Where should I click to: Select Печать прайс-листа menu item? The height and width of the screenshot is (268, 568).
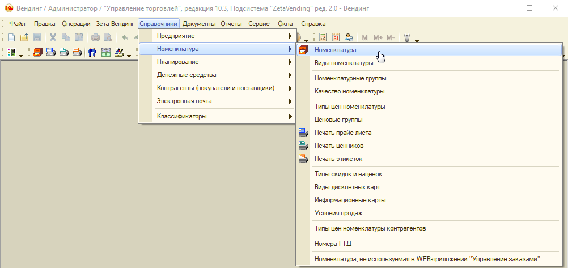[x=429, y=133]
